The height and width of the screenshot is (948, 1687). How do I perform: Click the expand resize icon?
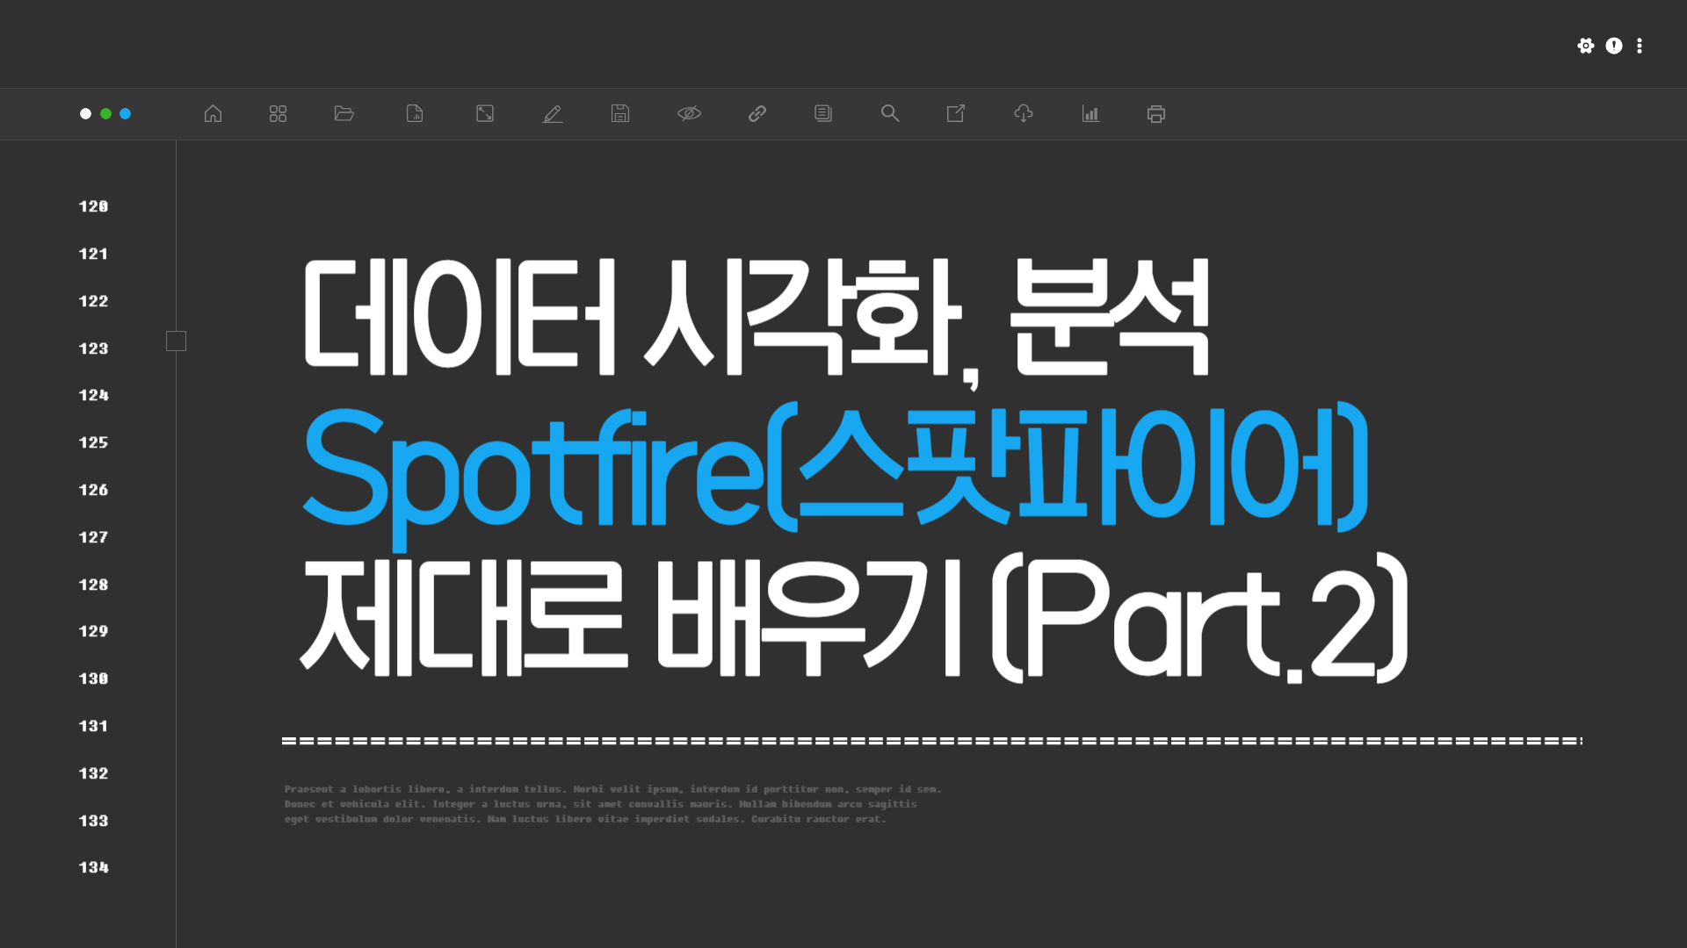[x=485, y=113]
